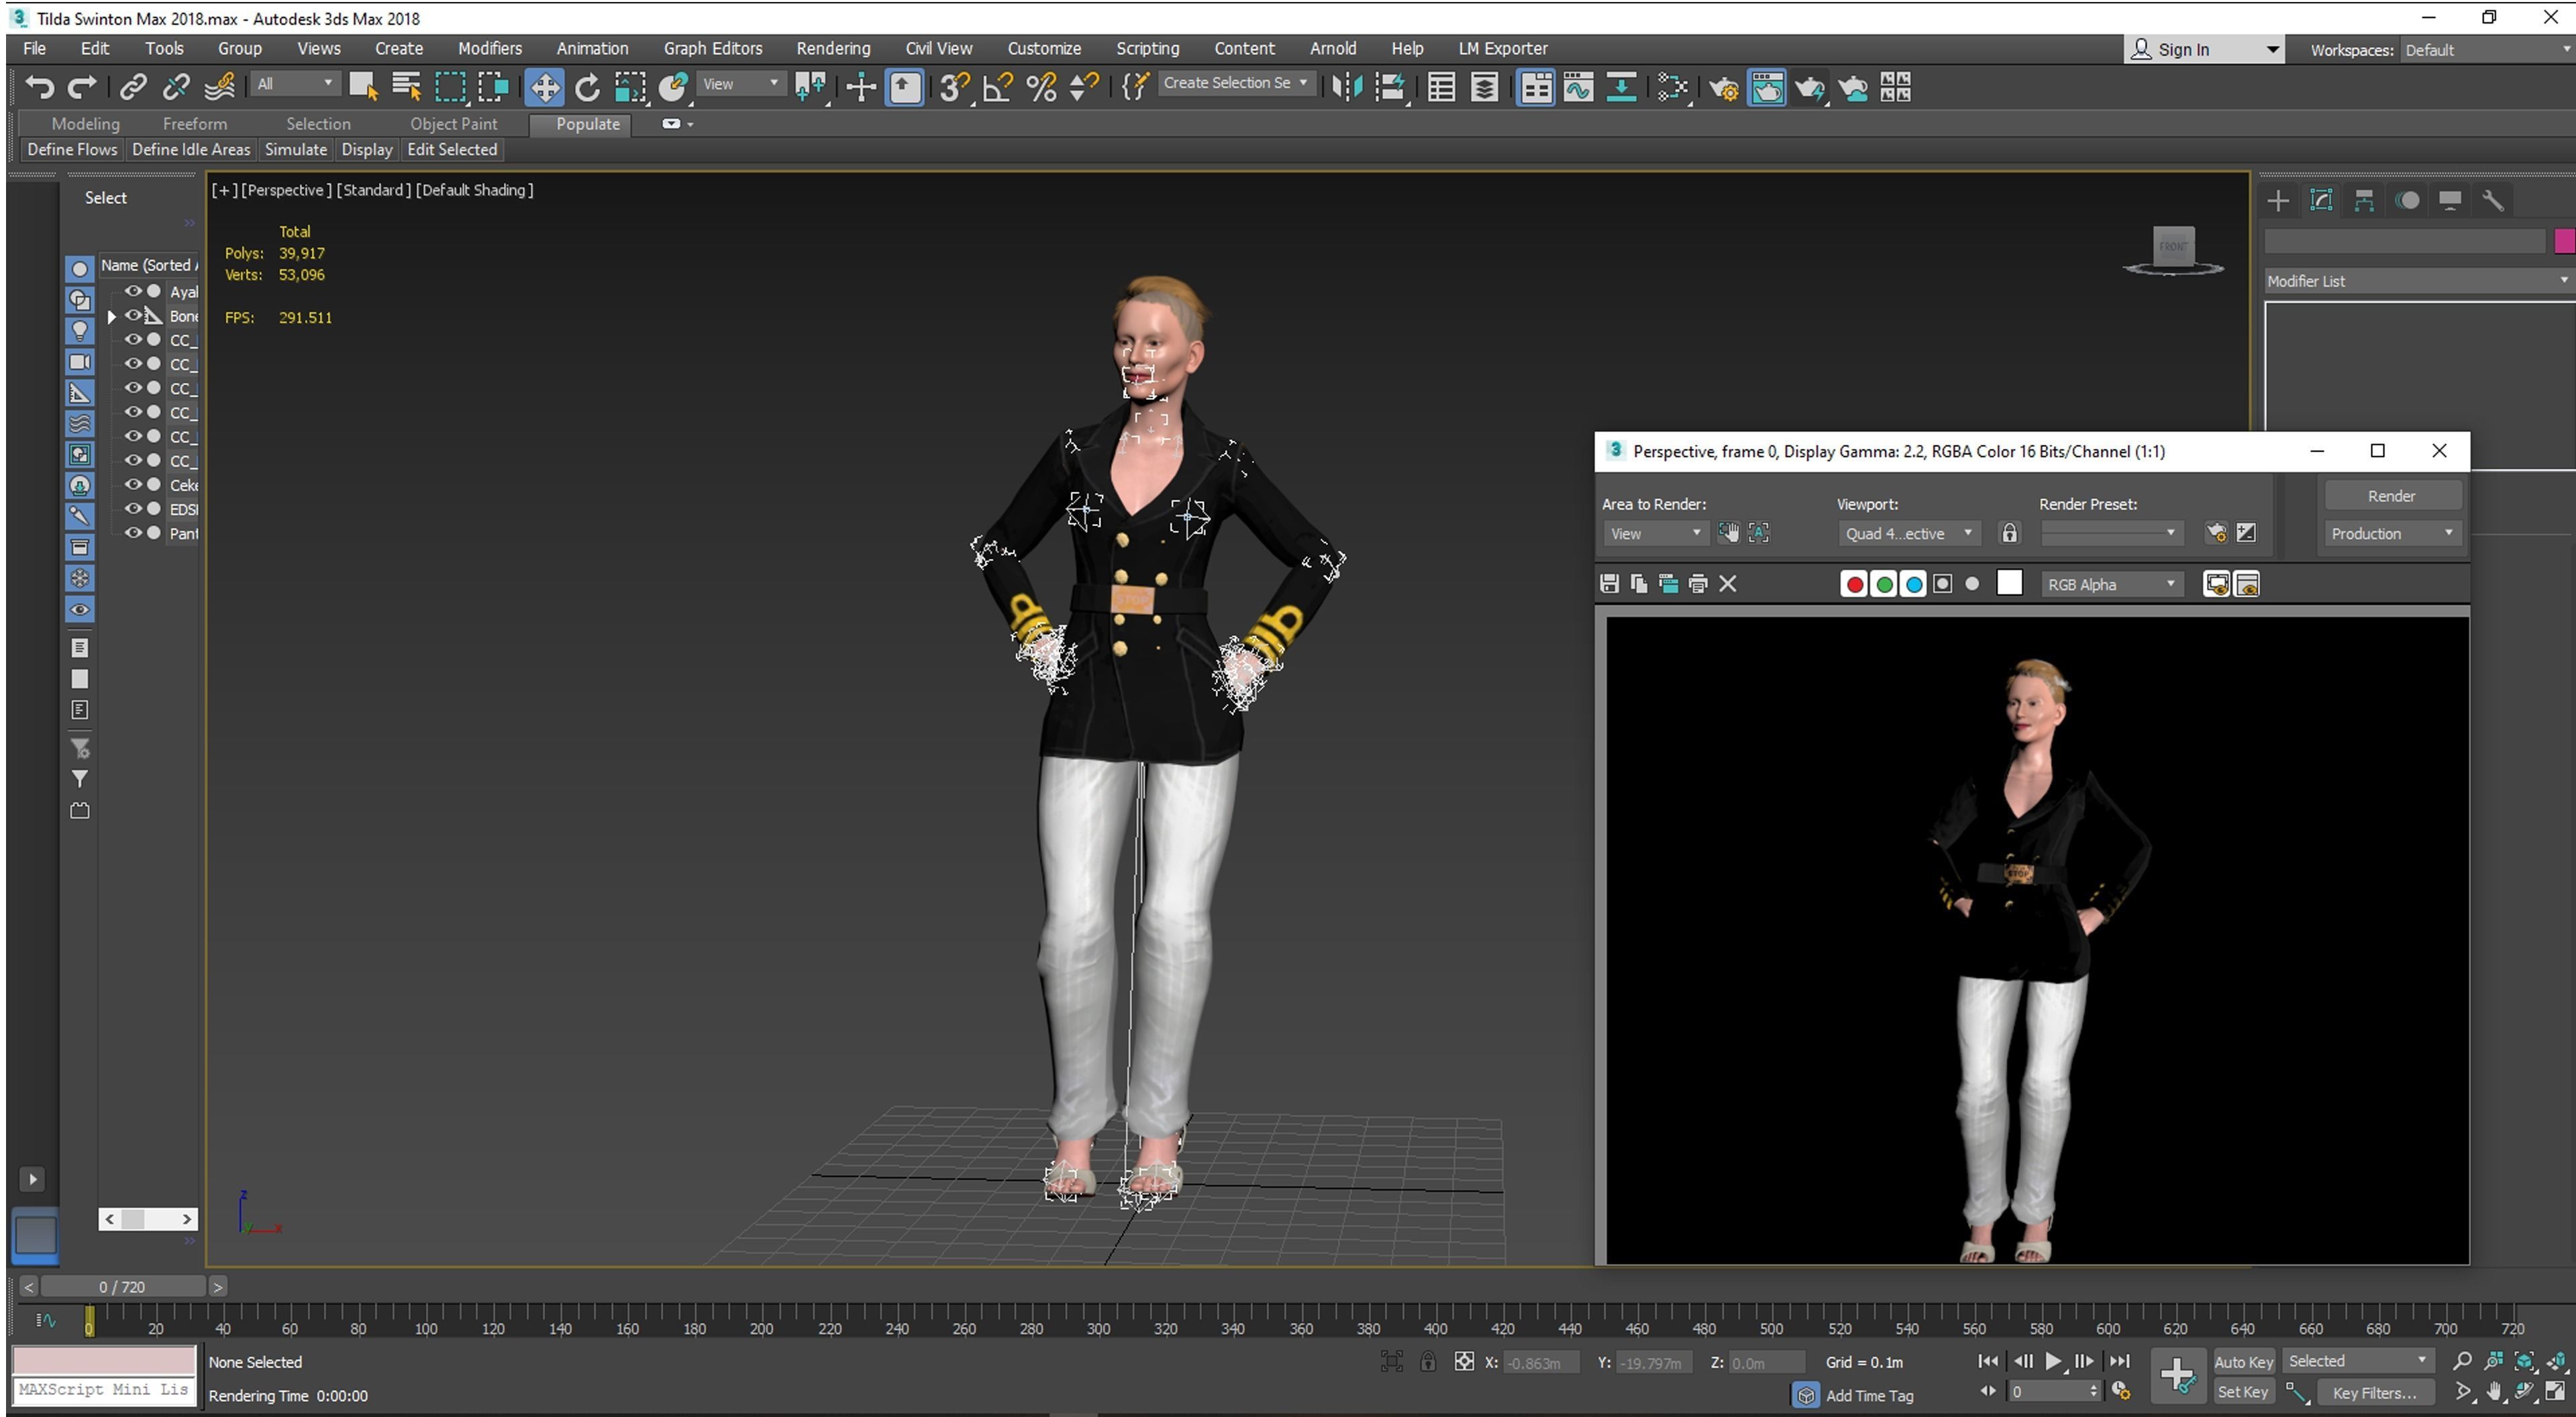Open Viewport Quad 4 dropdown

pos(1908,533)
